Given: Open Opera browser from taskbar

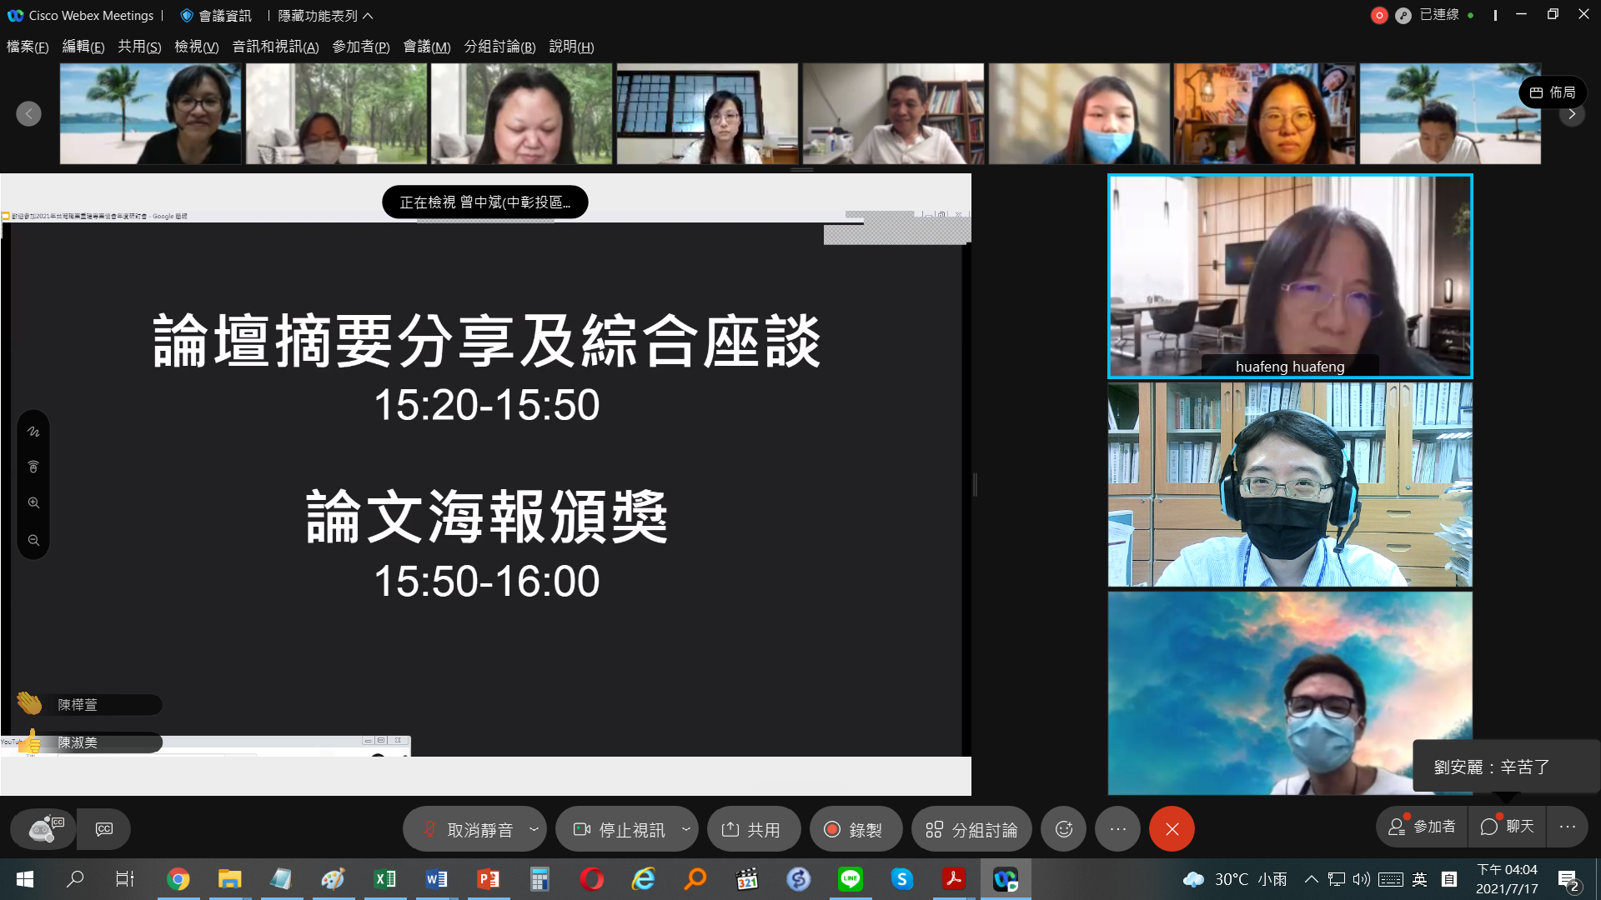Looking at the screenshot, I should [591, 879].
